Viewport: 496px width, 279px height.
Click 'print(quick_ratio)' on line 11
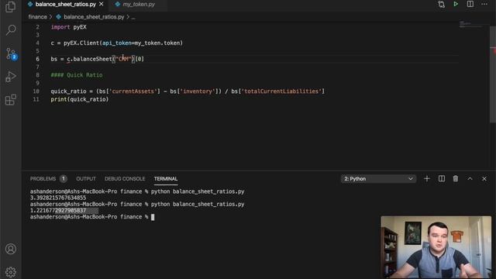click(79, 99)
